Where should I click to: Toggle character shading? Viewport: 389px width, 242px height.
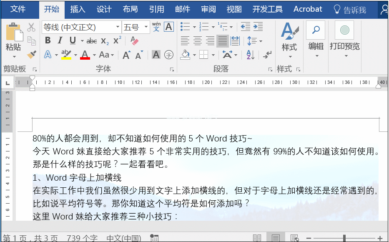[x=156, y=55]
